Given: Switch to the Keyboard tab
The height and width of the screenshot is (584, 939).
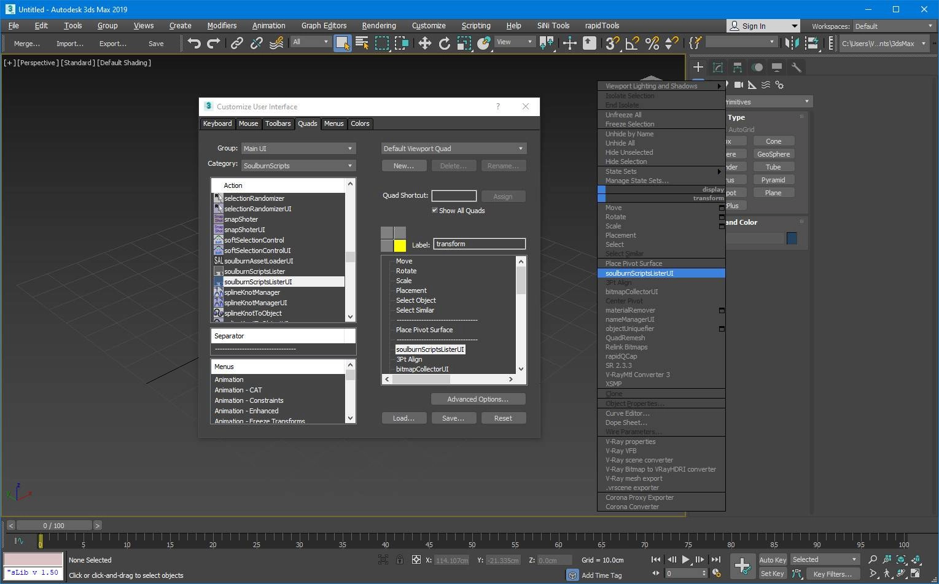Looking at the screenshot, I should point(217,123).
